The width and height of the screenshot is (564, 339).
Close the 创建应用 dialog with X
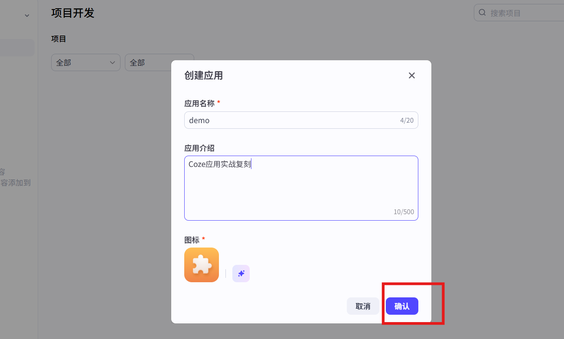(411, 75)
